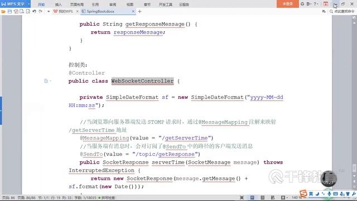Click the circular skin icon in title bar
Viewport: 357px width, 201px height.
302,4
